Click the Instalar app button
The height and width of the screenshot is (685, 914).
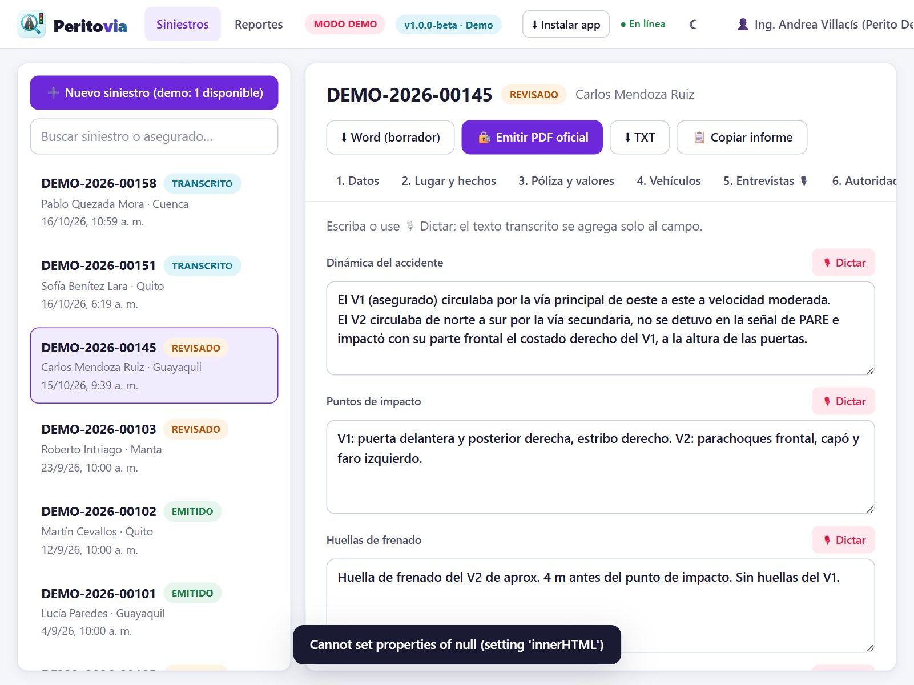click(x=566, y=24)
